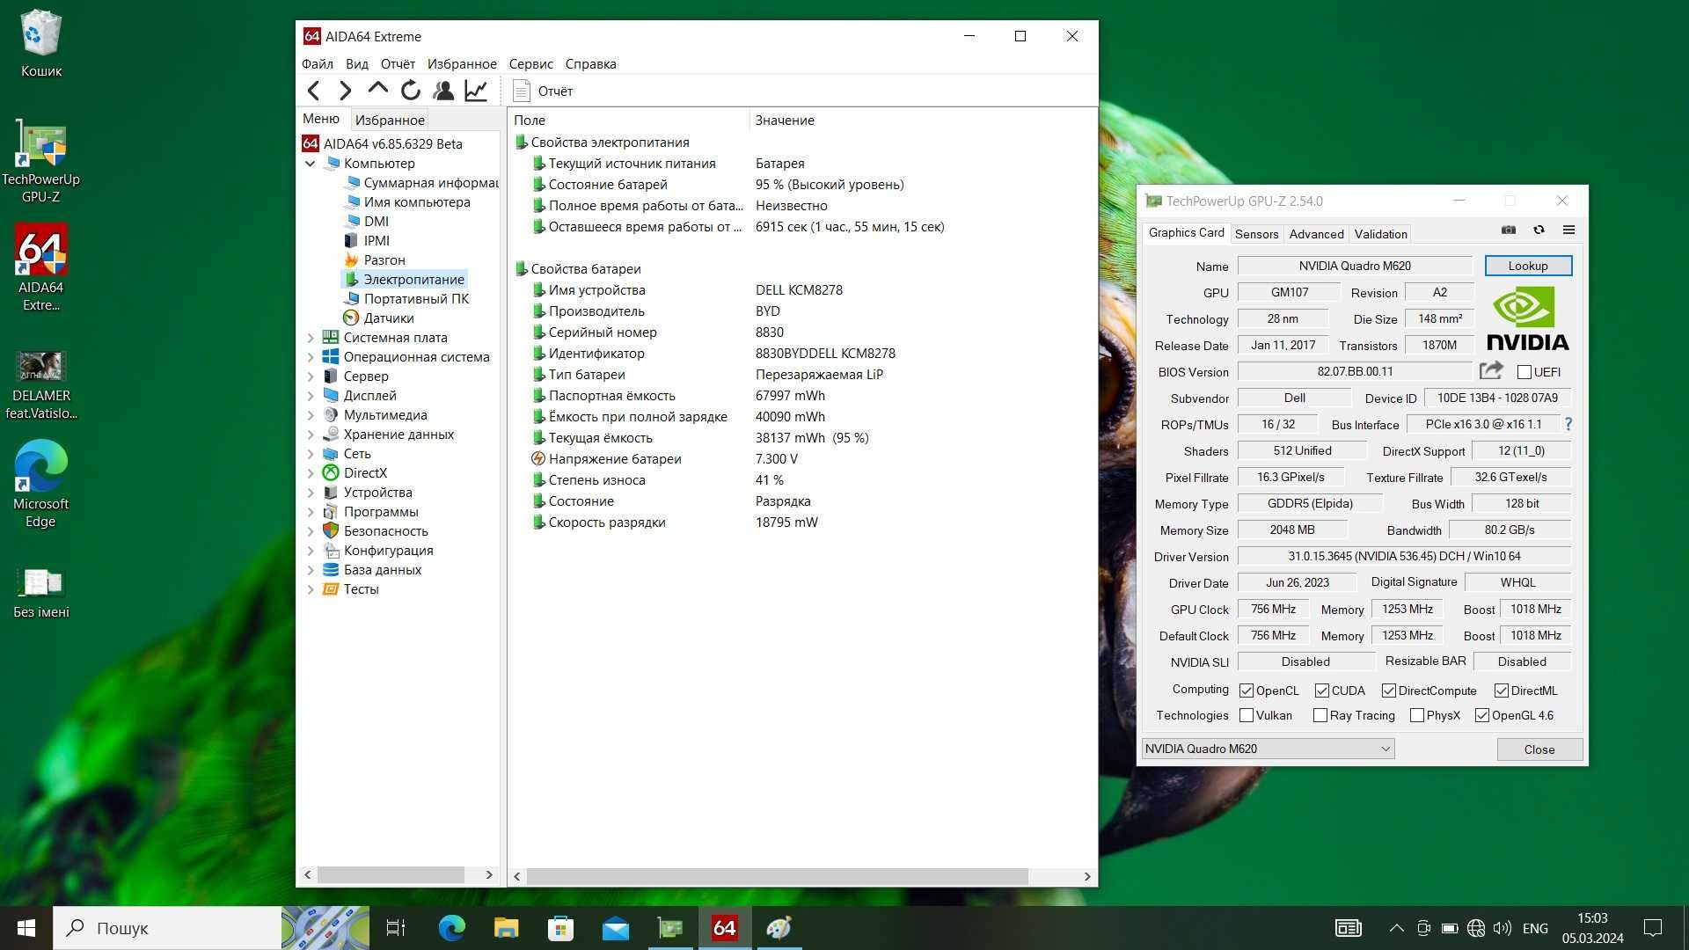Click GPU-Z refresh icon
This screenshot has width=1689, height=950.
tap(1539, 230)
